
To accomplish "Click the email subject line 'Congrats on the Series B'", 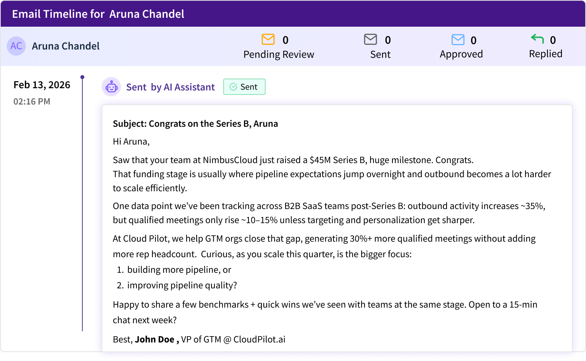I will (195, 124).
